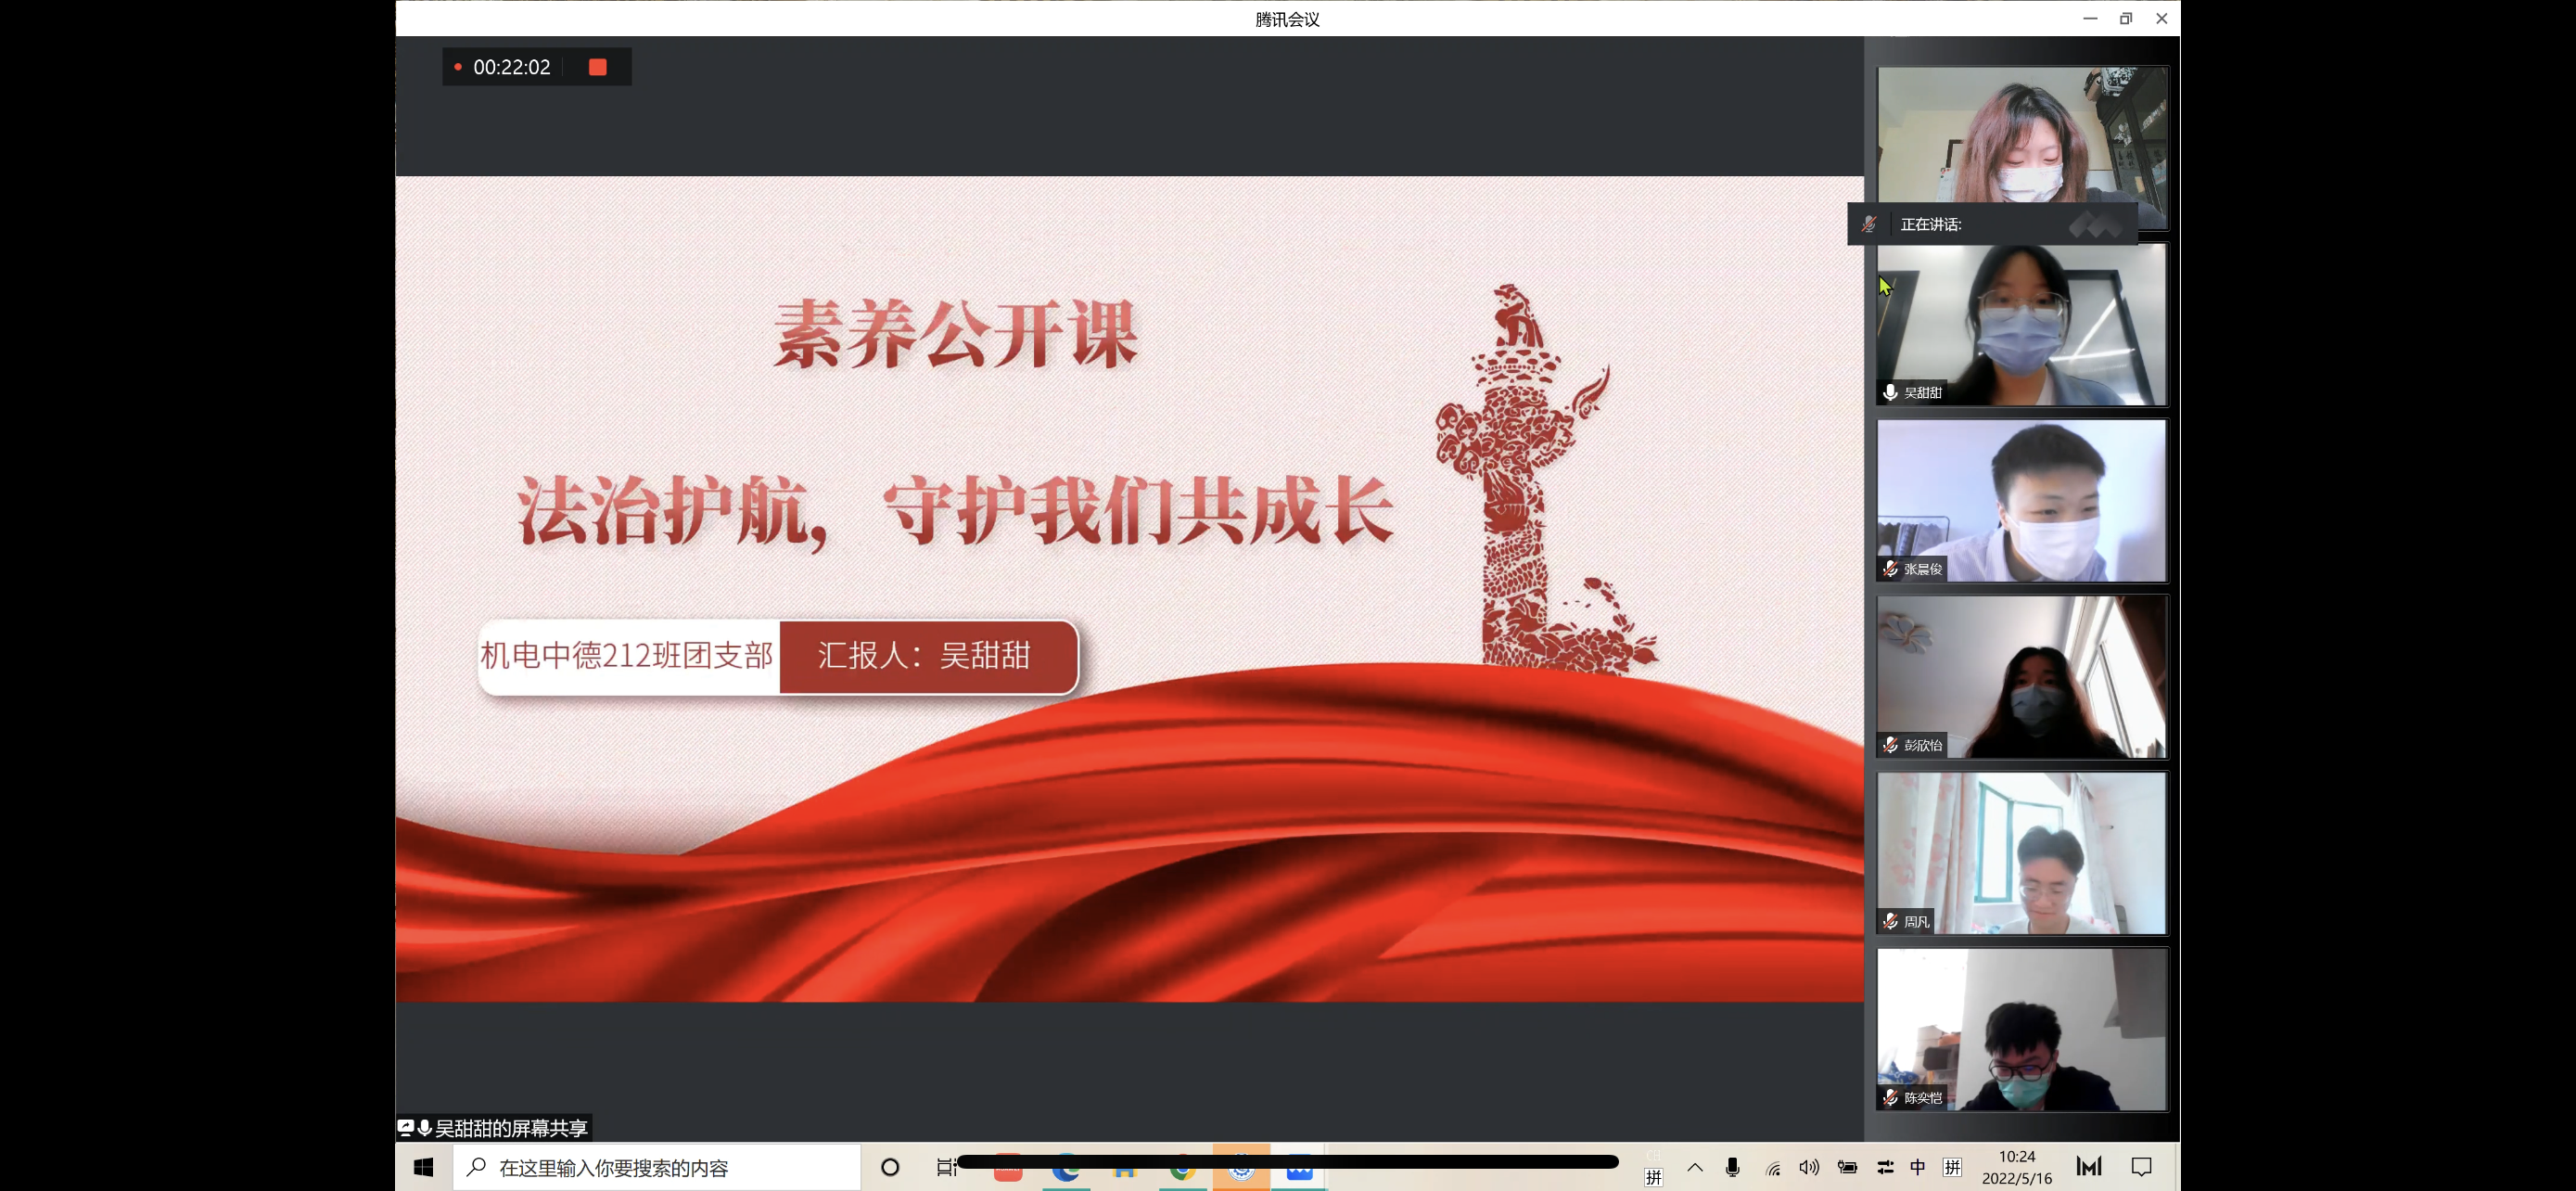Close the 腾讯会议 window
Viewport: 2576px width, 1191px height.
click(x=2162, y=18)
